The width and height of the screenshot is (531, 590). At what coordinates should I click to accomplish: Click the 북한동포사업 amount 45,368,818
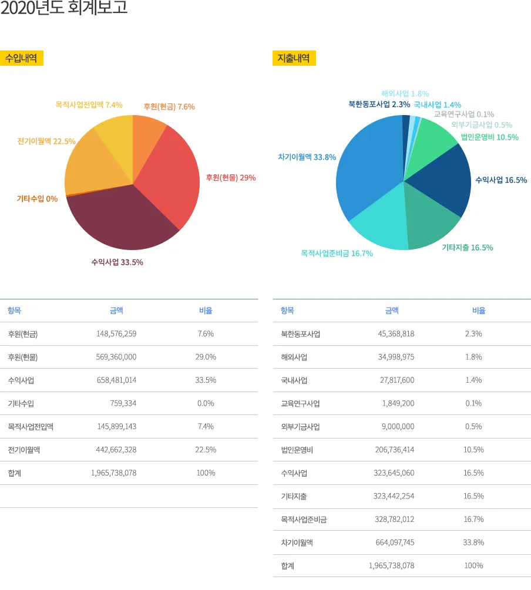(x=396, y=334)
